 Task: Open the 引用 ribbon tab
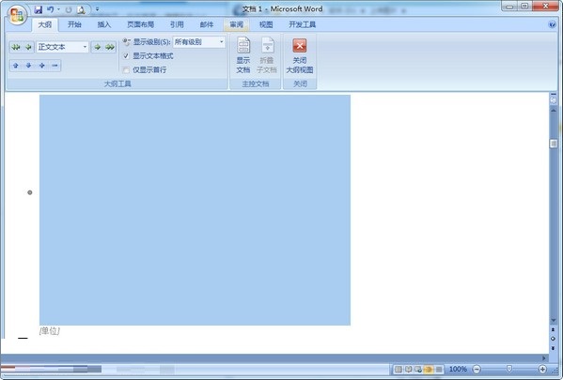(177, 24)
